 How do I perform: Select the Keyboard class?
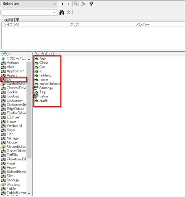click(11, 125)
